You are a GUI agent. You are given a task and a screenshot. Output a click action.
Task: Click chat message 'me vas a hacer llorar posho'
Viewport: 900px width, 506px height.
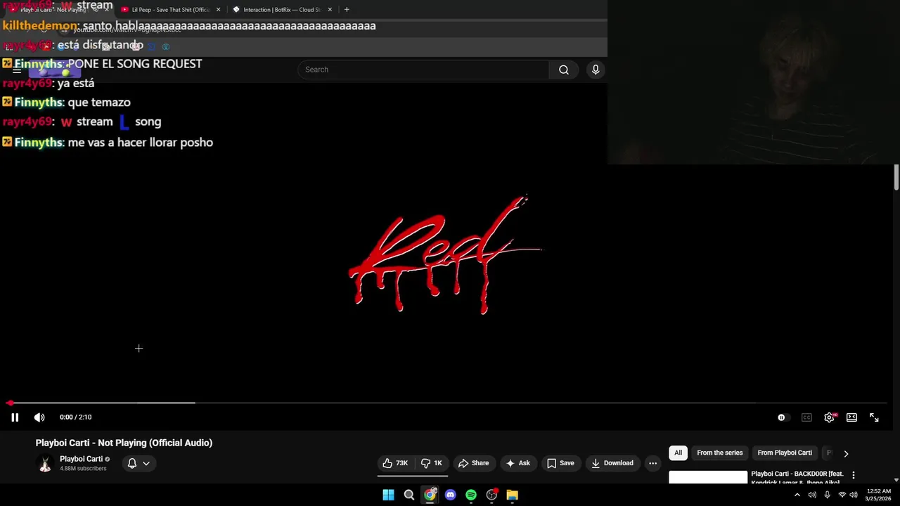[141, 143]
